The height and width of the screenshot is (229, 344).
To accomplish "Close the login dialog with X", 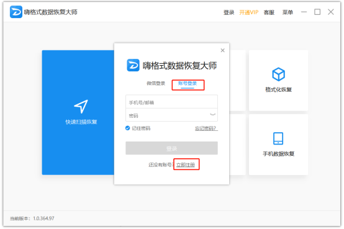I will 222,50.
